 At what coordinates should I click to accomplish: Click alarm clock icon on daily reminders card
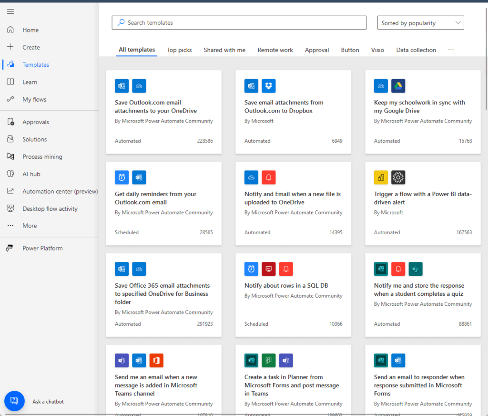(x=122, y=177)
